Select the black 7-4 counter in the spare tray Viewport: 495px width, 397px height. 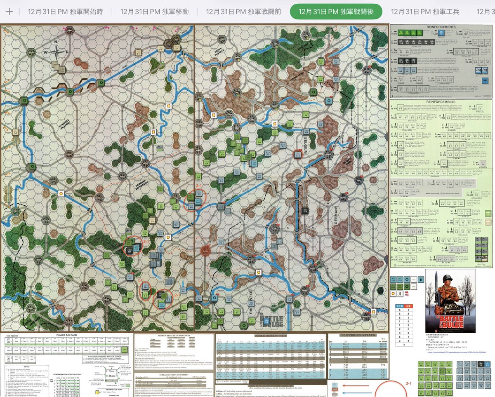tap(481, 364)
